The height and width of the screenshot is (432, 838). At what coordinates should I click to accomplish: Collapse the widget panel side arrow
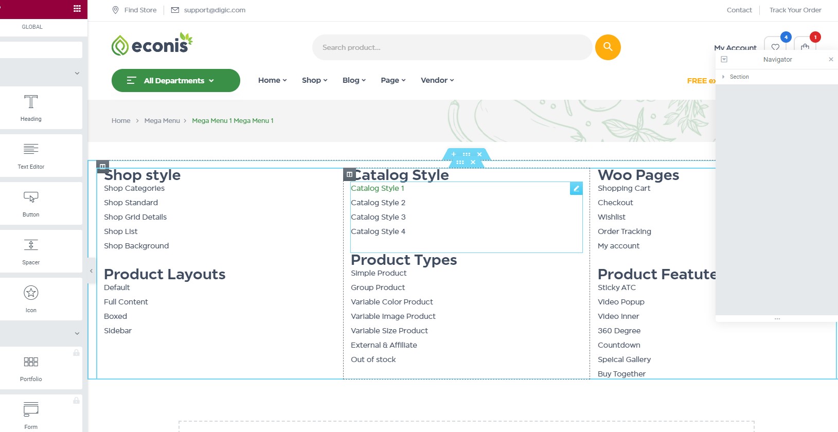pyautogui.click(x=92, y=271)
